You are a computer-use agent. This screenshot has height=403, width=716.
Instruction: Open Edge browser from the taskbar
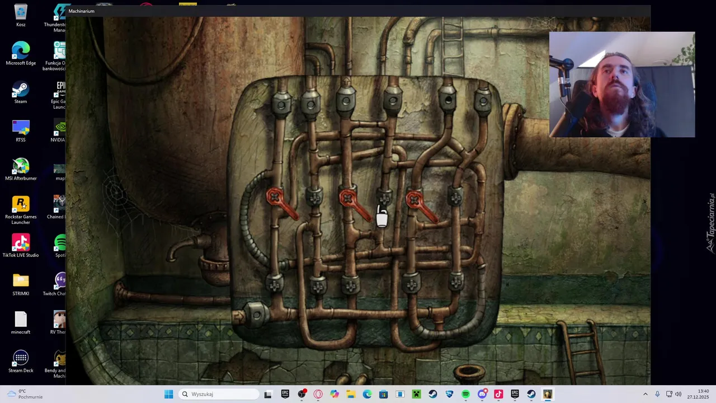tap(367, 394)
